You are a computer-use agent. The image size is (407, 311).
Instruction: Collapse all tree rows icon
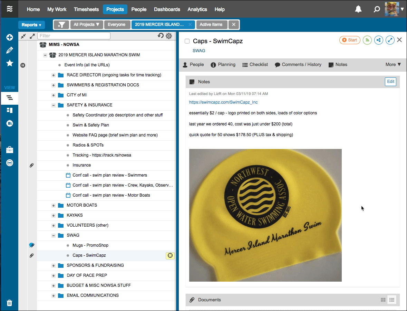coord(23,36)
